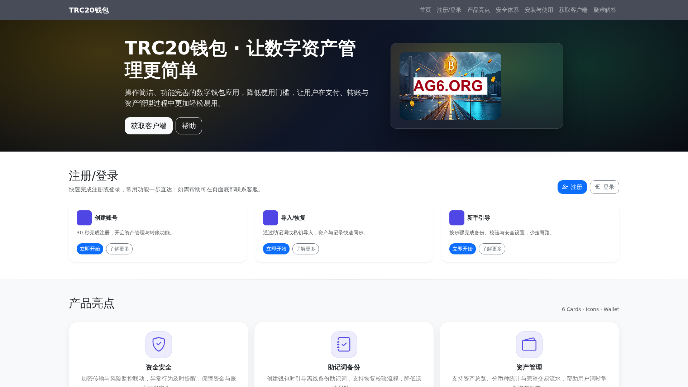Click 了解更多 under 新手引导
The width and height of the screenshot is (688, 387).
492,249
